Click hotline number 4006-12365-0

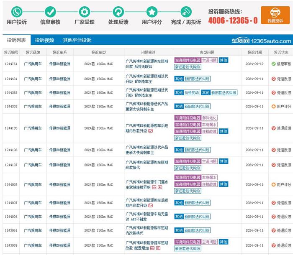click(233, 20)
